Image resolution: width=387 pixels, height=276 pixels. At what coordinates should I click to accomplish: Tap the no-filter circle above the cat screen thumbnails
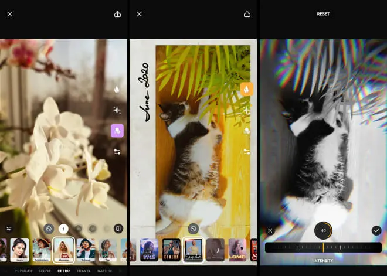(x=193, y=229)
